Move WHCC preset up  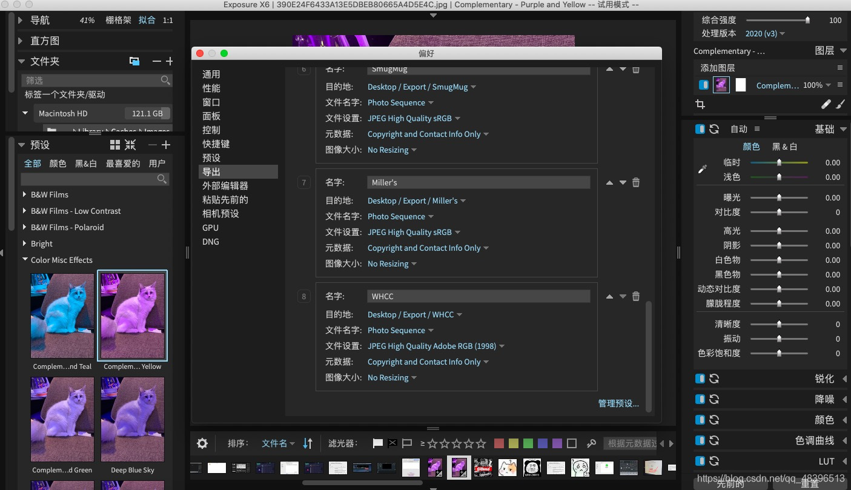tap(609, 296)
